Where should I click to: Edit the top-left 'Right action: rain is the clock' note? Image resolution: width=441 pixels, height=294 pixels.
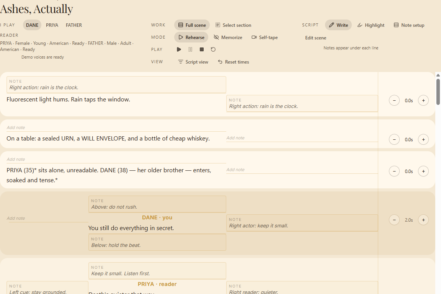coord(116,85)
